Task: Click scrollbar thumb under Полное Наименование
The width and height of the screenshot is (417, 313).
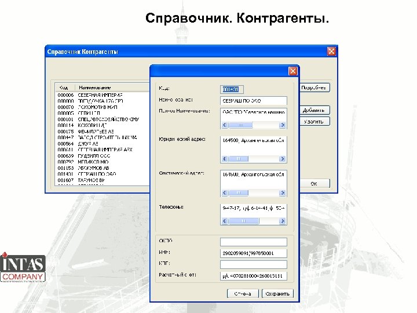Action: coord(240,125)
